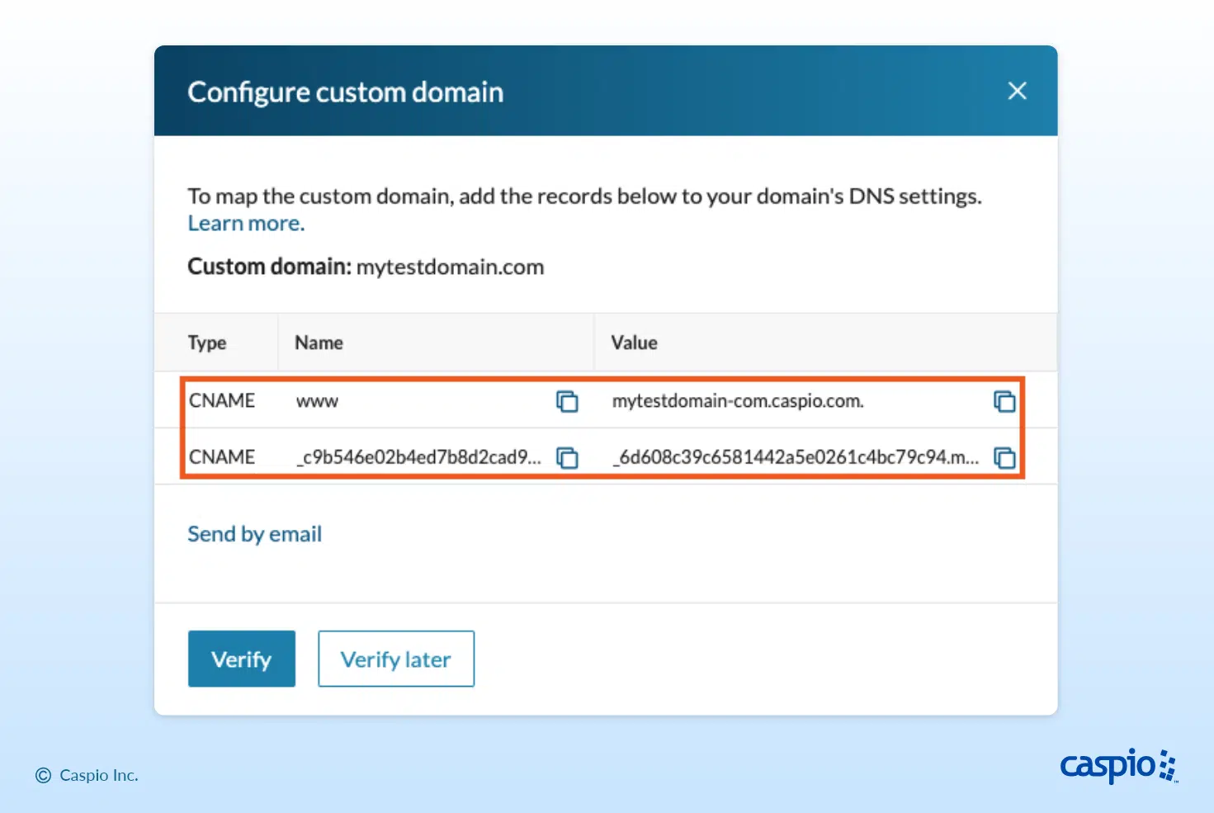Click the Caspio logo
1214x813 pixels.
(1117, 766)
